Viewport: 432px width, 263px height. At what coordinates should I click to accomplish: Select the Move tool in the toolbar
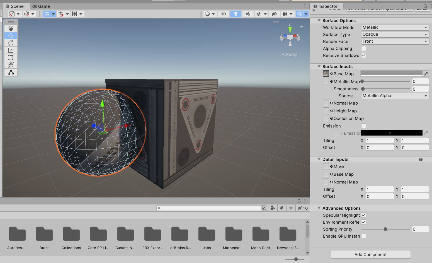point(11,35)
